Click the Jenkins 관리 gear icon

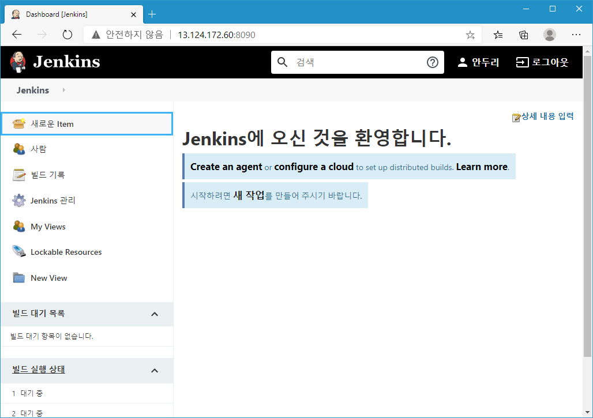(18, 200)
